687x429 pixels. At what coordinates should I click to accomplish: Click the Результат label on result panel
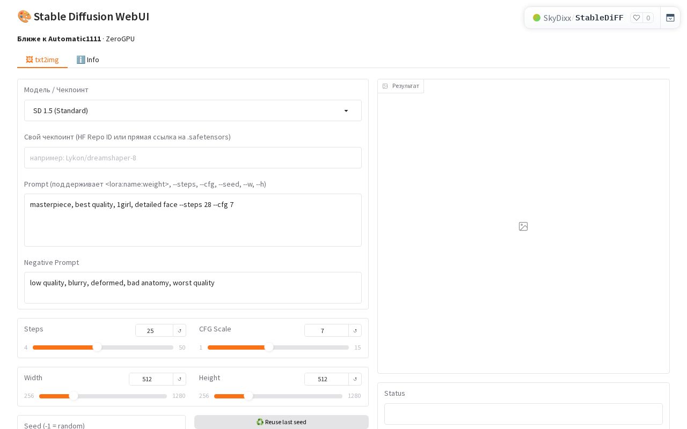point(401,86)
